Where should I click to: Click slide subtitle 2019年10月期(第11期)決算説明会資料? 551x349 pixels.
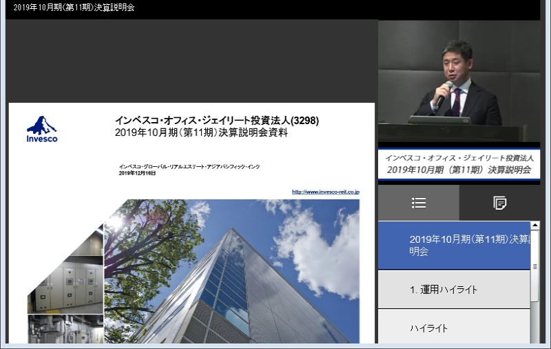point(201,132)
